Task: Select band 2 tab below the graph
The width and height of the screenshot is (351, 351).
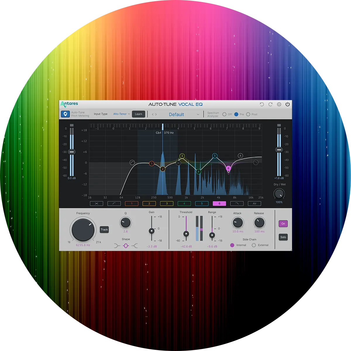Action: [x=149, y=204]
